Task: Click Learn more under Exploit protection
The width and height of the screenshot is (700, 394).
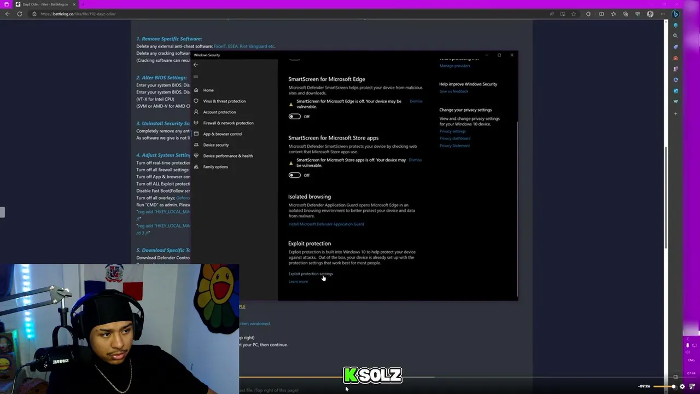Action: coord(298,282)
